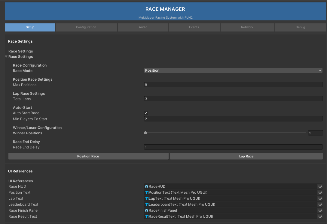This screenshot has height=224, width=327.
Task: Open the Race Mode dropdown
Action: 233,70
